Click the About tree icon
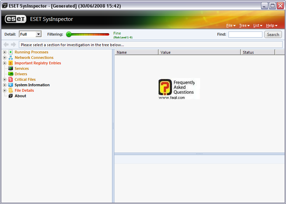 tap(11, 96)
